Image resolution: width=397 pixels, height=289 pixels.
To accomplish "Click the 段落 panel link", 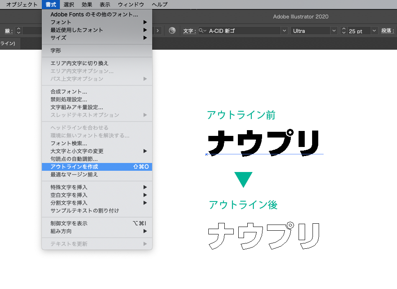I will [387, 31].
